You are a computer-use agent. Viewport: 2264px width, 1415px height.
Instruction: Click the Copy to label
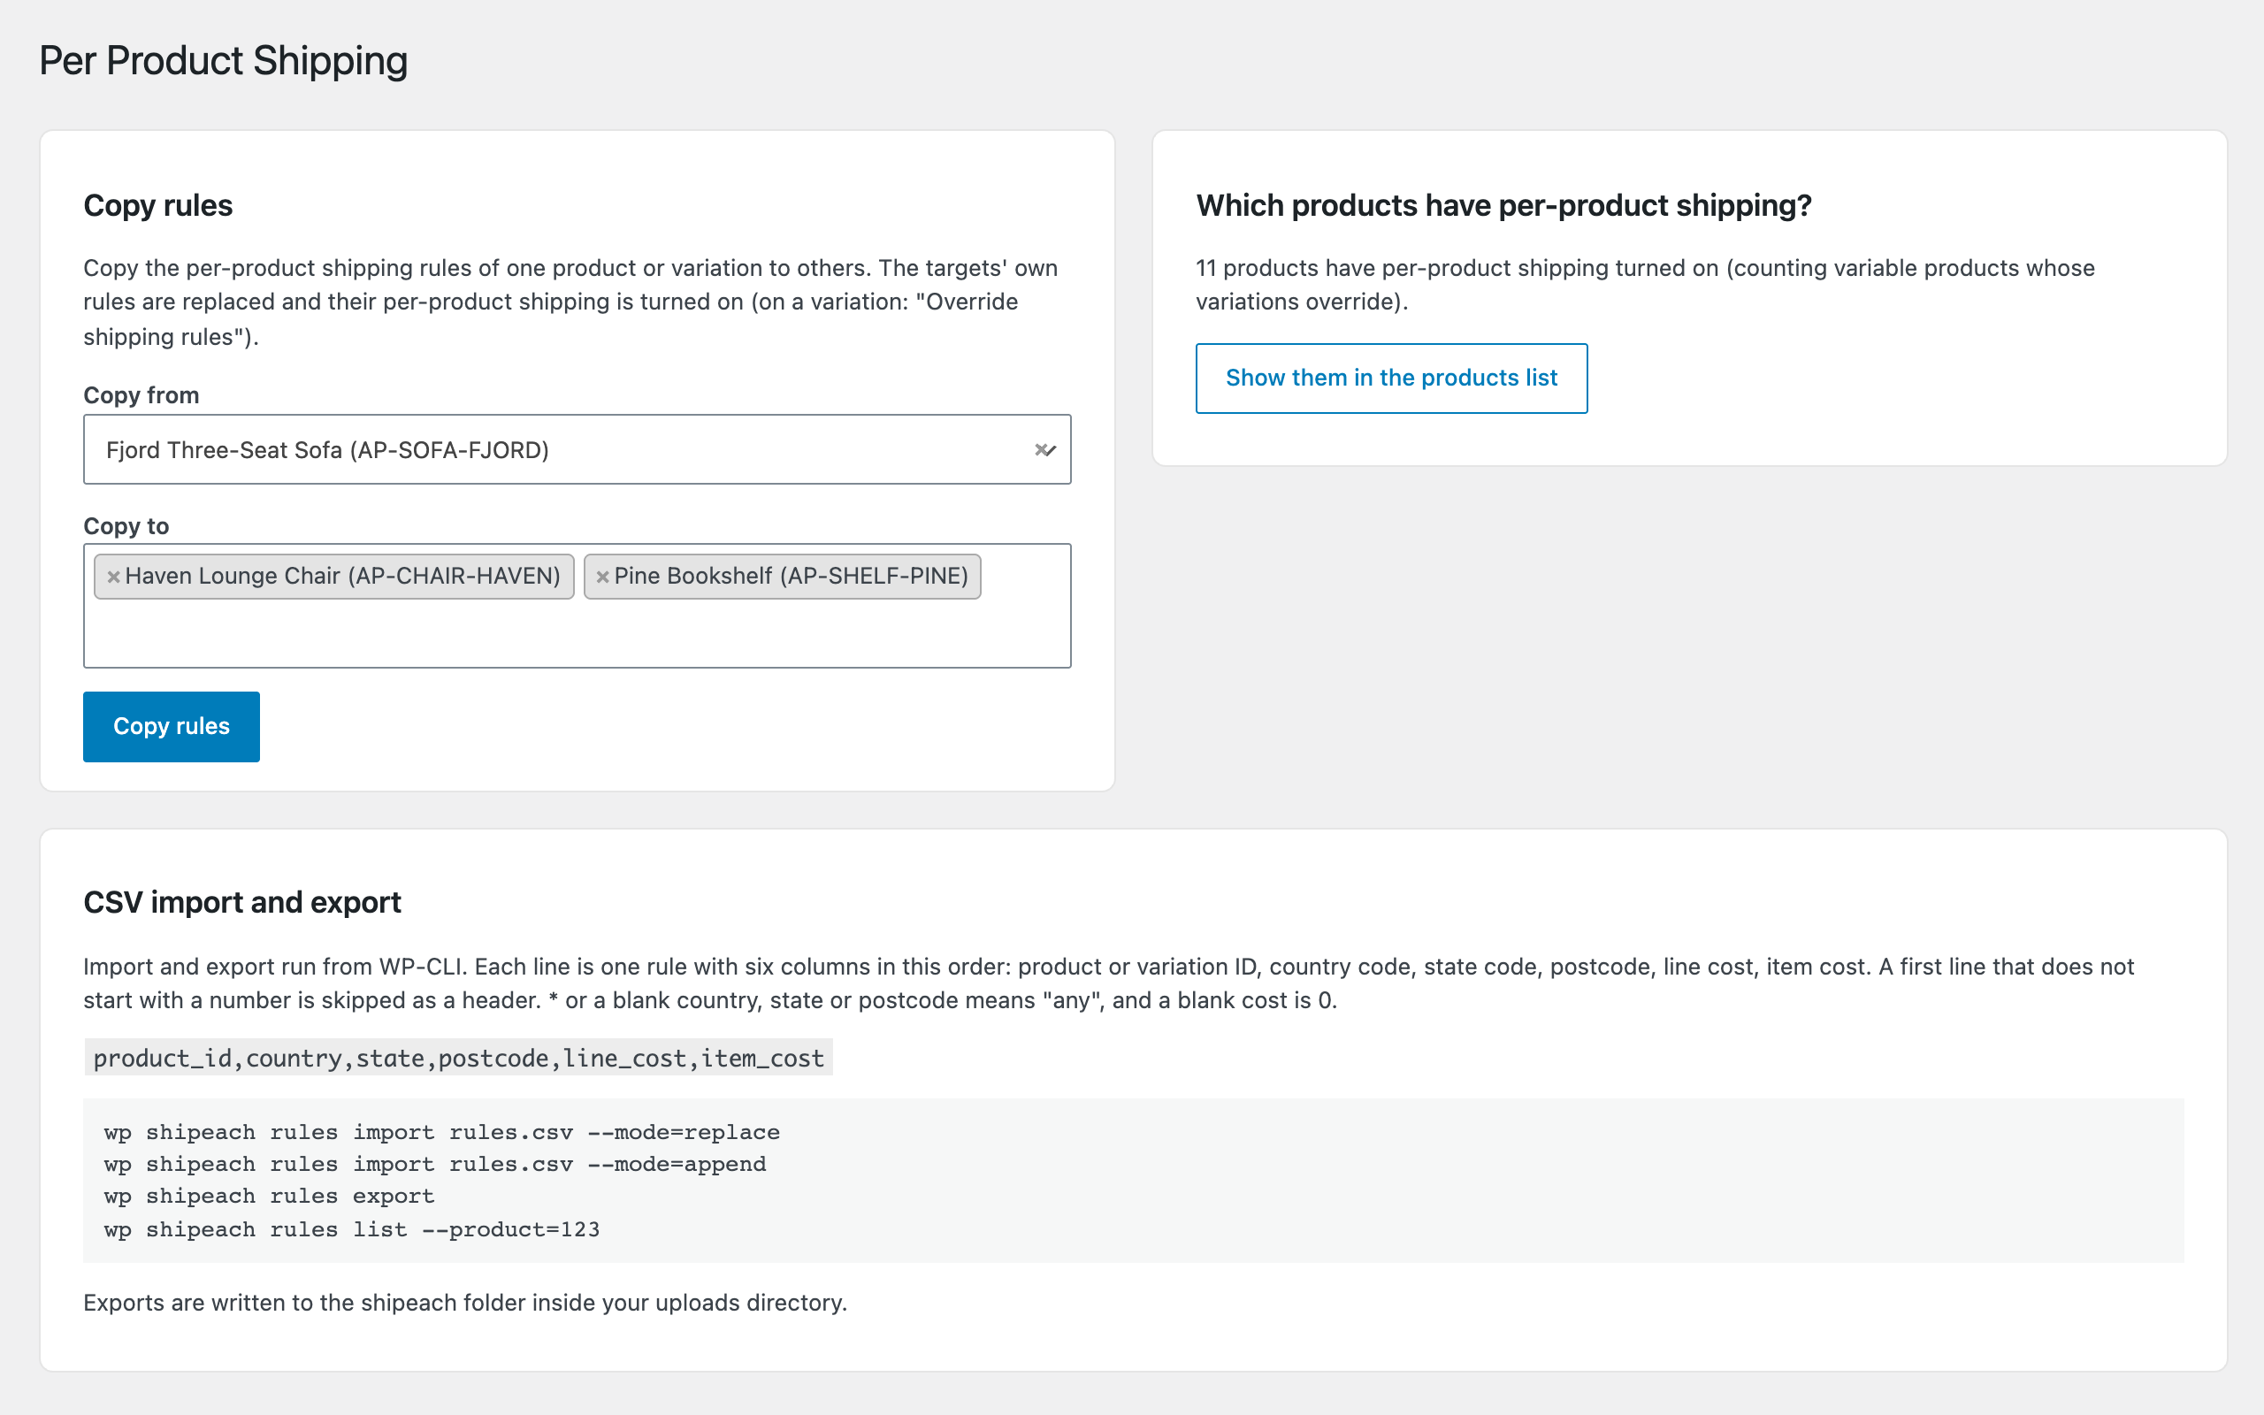(x=126, y=526)
